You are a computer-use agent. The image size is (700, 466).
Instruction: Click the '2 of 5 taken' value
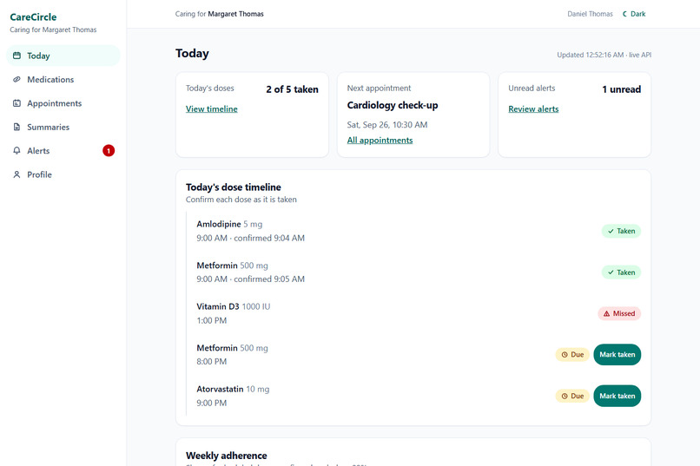tap(292, 89)
